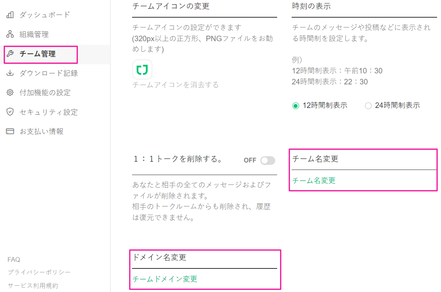Select the 12時間制表示 radio button
Screen dimensions: 441x292
coord(296,106)
